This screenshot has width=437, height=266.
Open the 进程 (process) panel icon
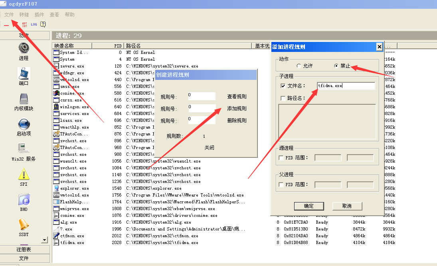click(x=24, y=48)
